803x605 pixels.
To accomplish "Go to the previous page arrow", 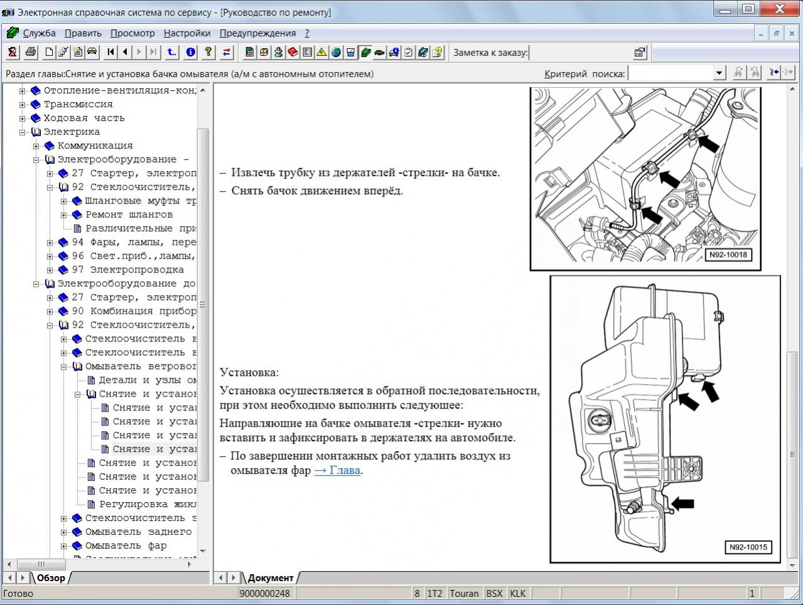I will coord(126,52).
